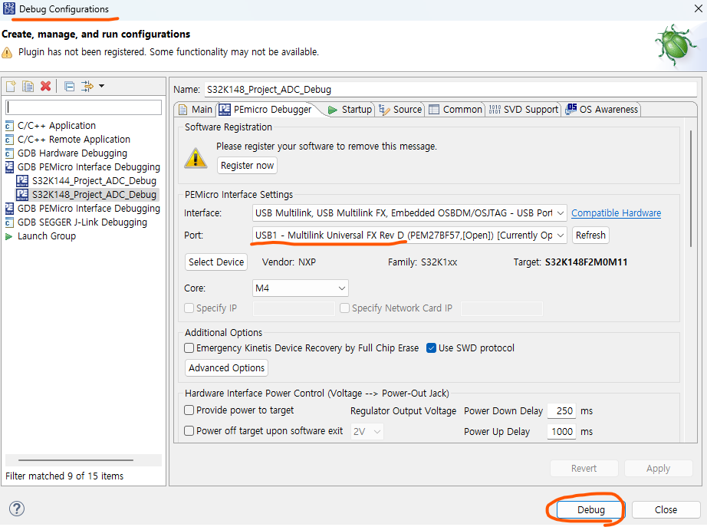Click the icon beside the GDB Hardware Debugging entry
This screenshot has height=527, width=707.
click(9, 154)
